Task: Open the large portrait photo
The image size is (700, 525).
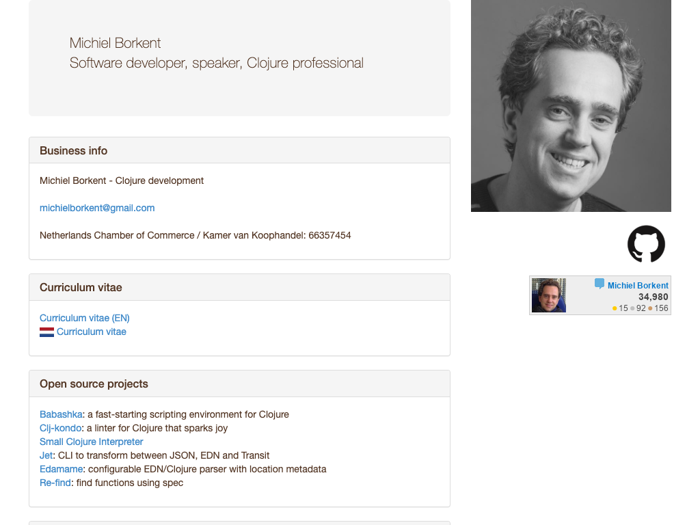Action: click(571, 105)
